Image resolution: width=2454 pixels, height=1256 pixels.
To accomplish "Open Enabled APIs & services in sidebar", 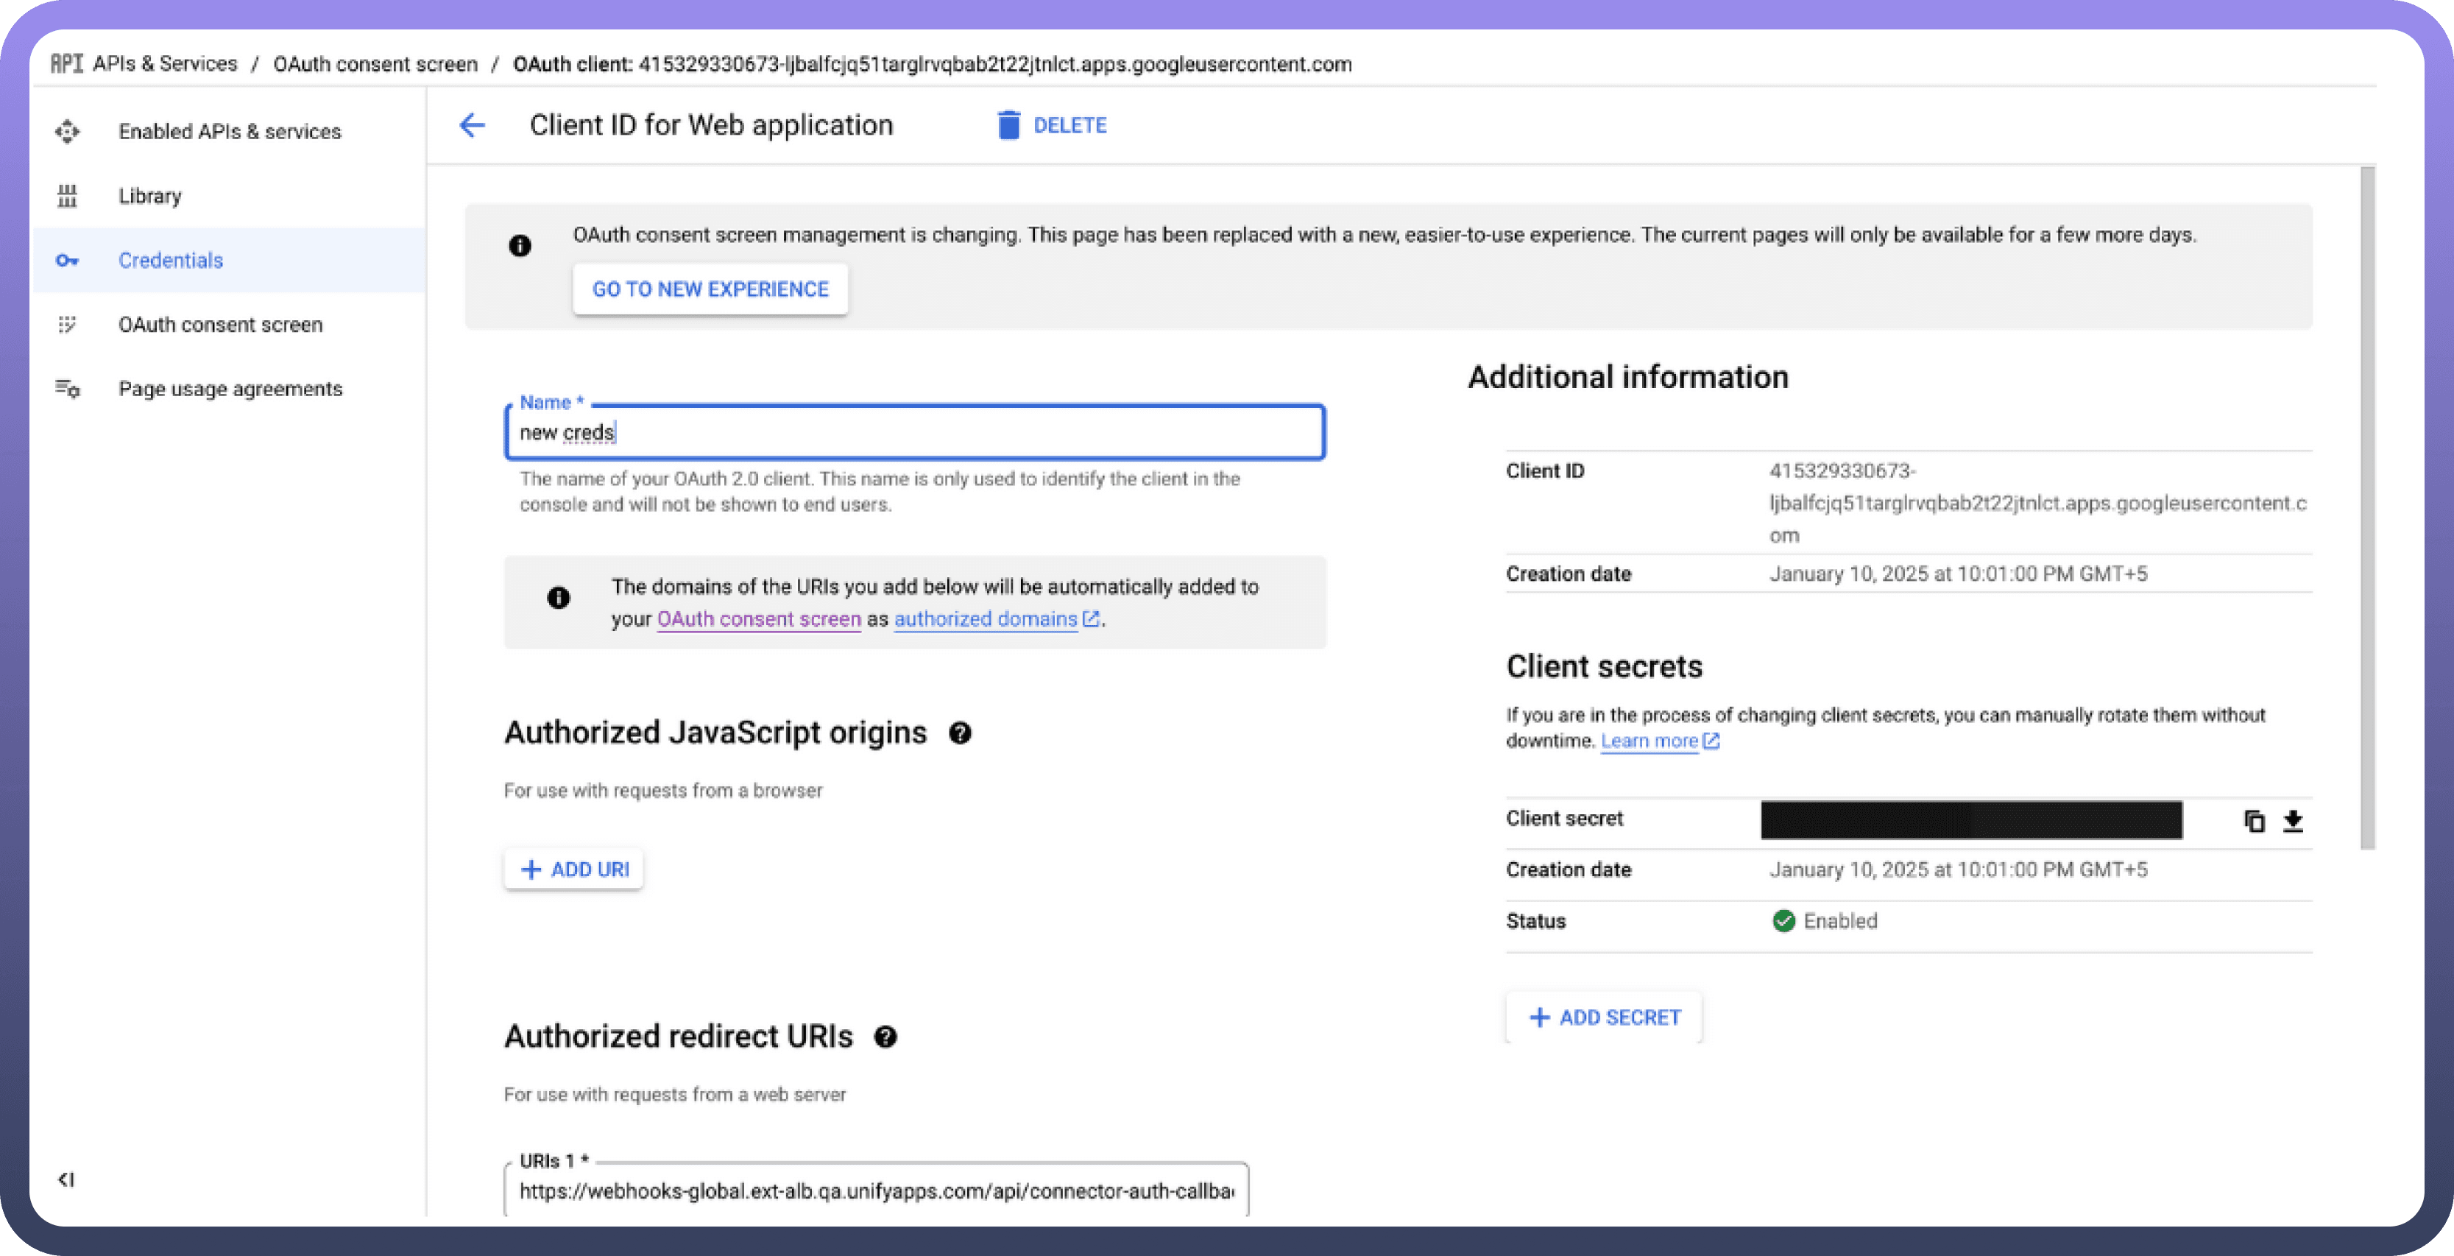I will [229, 132].
